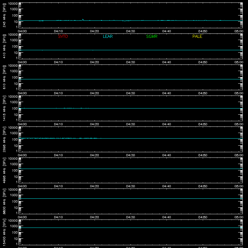Click 10 y-axis label of 1415 MHz plot
Screen dimensions: 248x248
(x=16, y=115)
